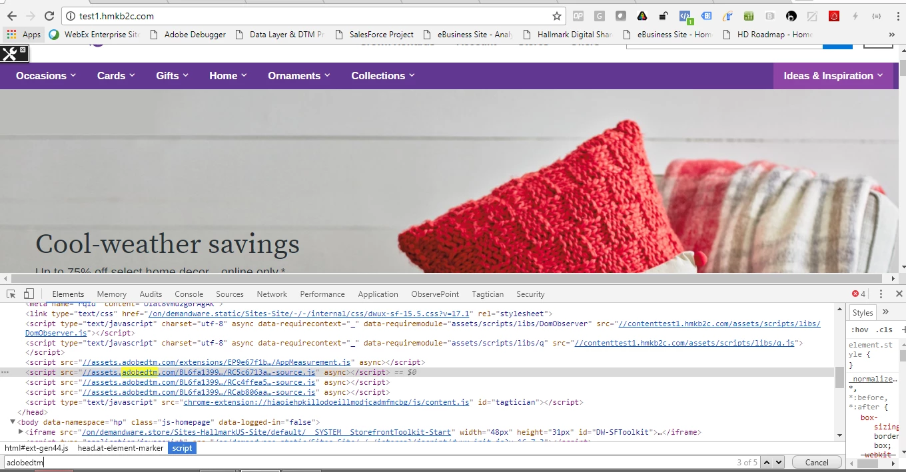Open the Tagician tab
906x472 pixels.
pyautogui.click(x=488, y=294)
